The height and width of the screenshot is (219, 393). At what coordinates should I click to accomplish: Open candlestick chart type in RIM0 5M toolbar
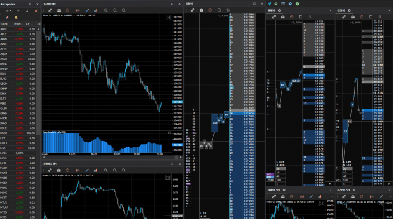(x=78, y=10)
